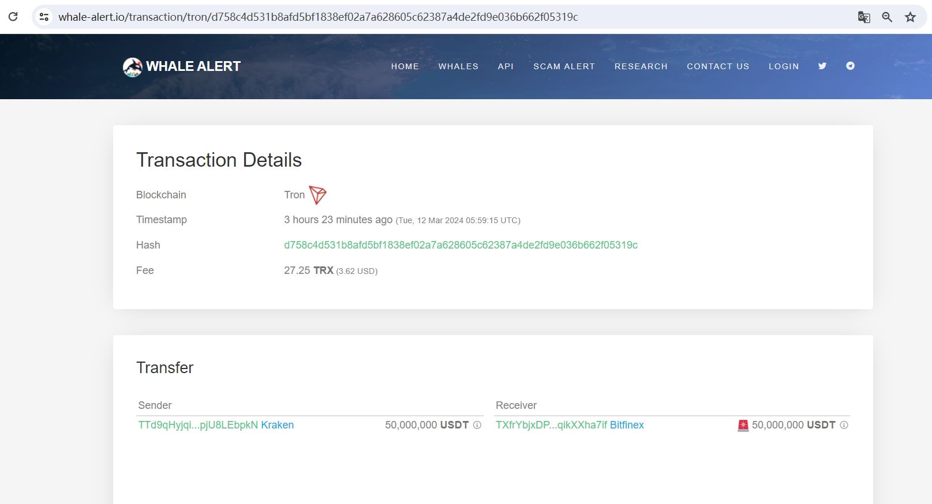The height and width of the screenshot is (504, 932).
Task: Open the RESEARCH menu item
Action: (641, 66)
